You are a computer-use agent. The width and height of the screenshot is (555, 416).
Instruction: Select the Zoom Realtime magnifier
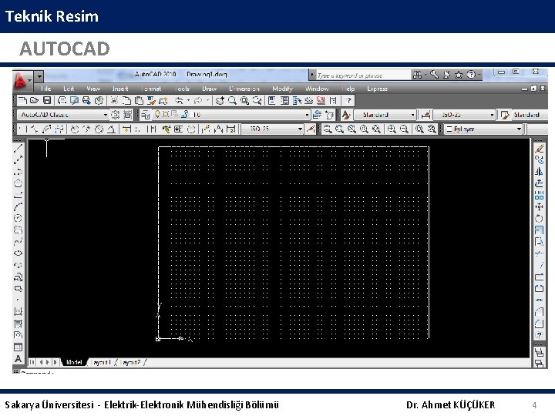[232, 101]
